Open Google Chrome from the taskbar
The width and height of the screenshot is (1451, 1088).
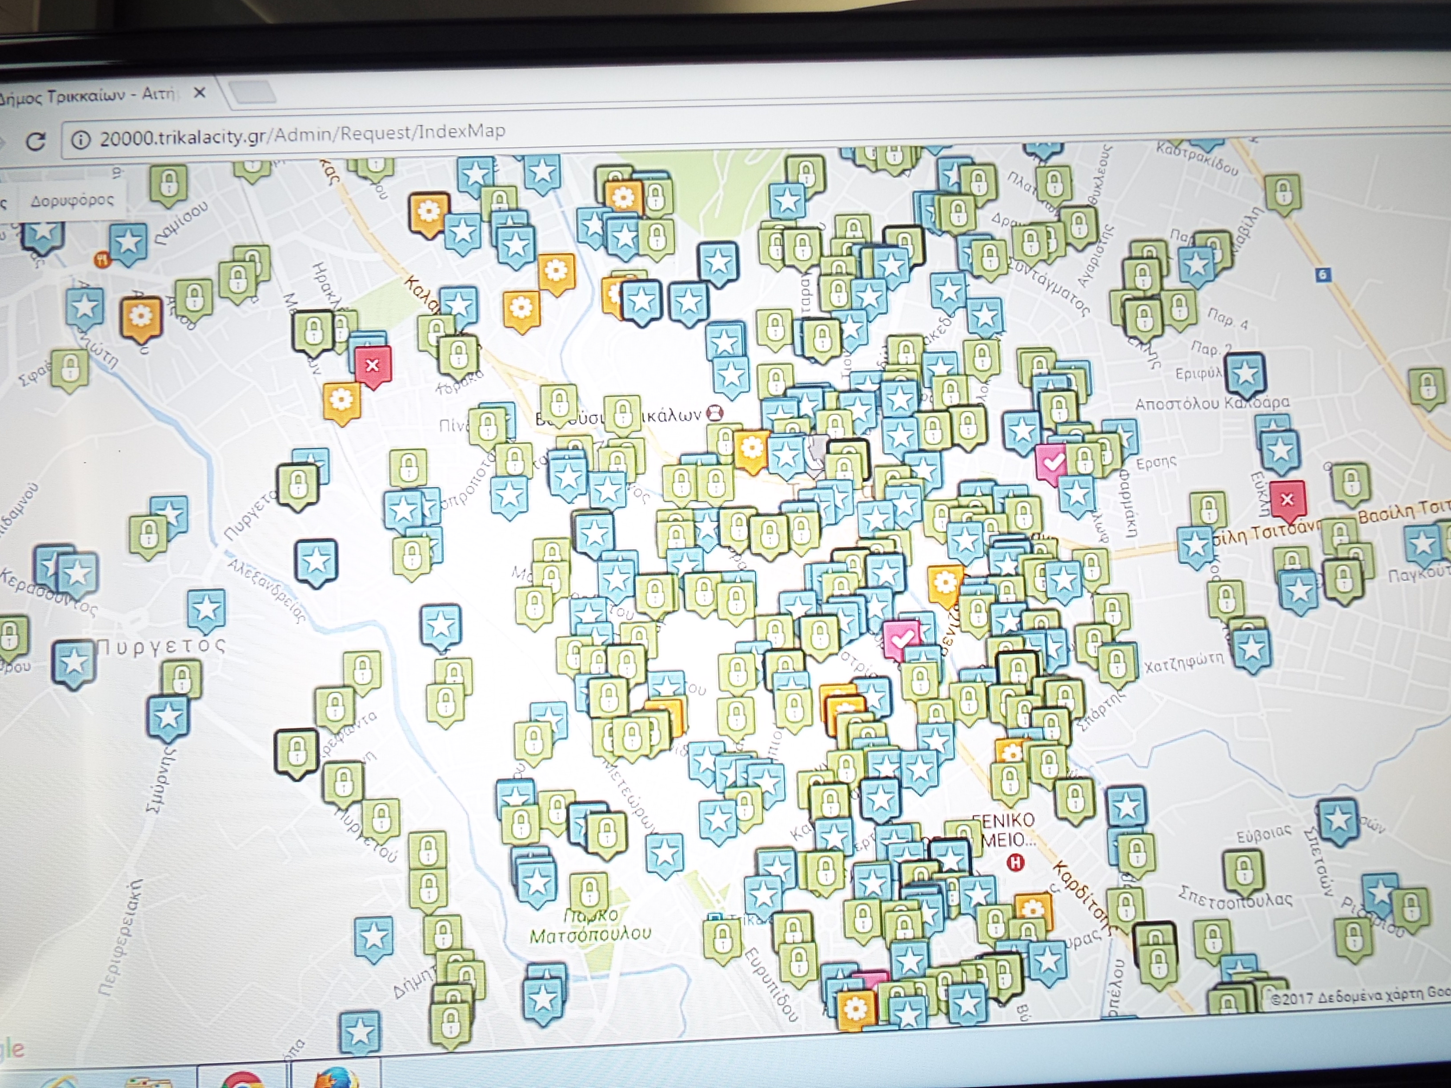point(243,1079)
